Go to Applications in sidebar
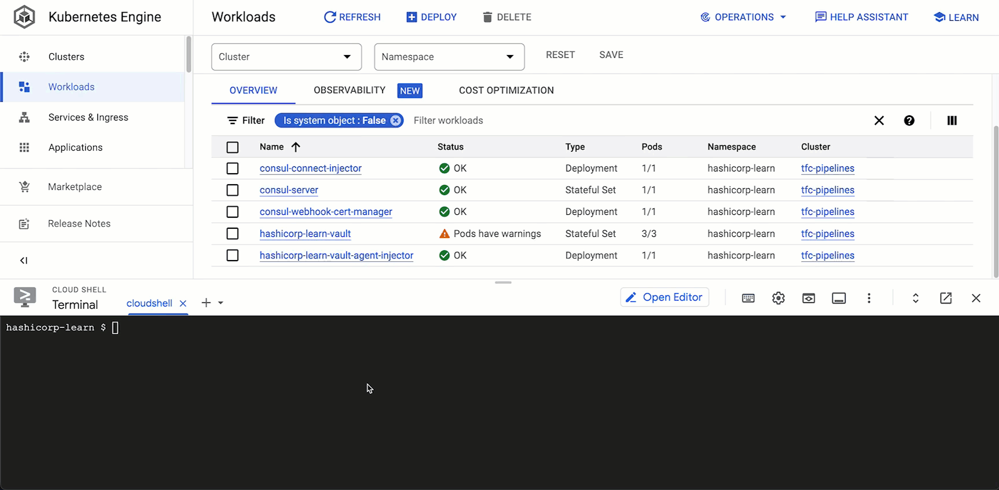The height and width of the screenshot is (490, 999). tap(93, 147)
